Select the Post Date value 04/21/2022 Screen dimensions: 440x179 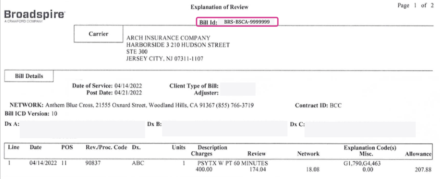128,93
